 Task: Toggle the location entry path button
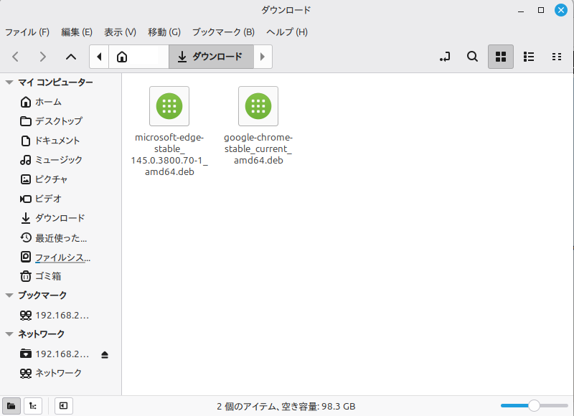445,57
